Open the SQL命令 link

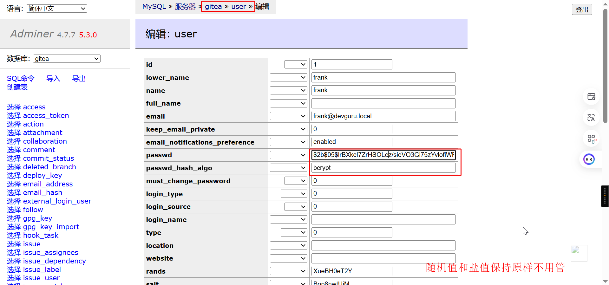click(21, 79)
